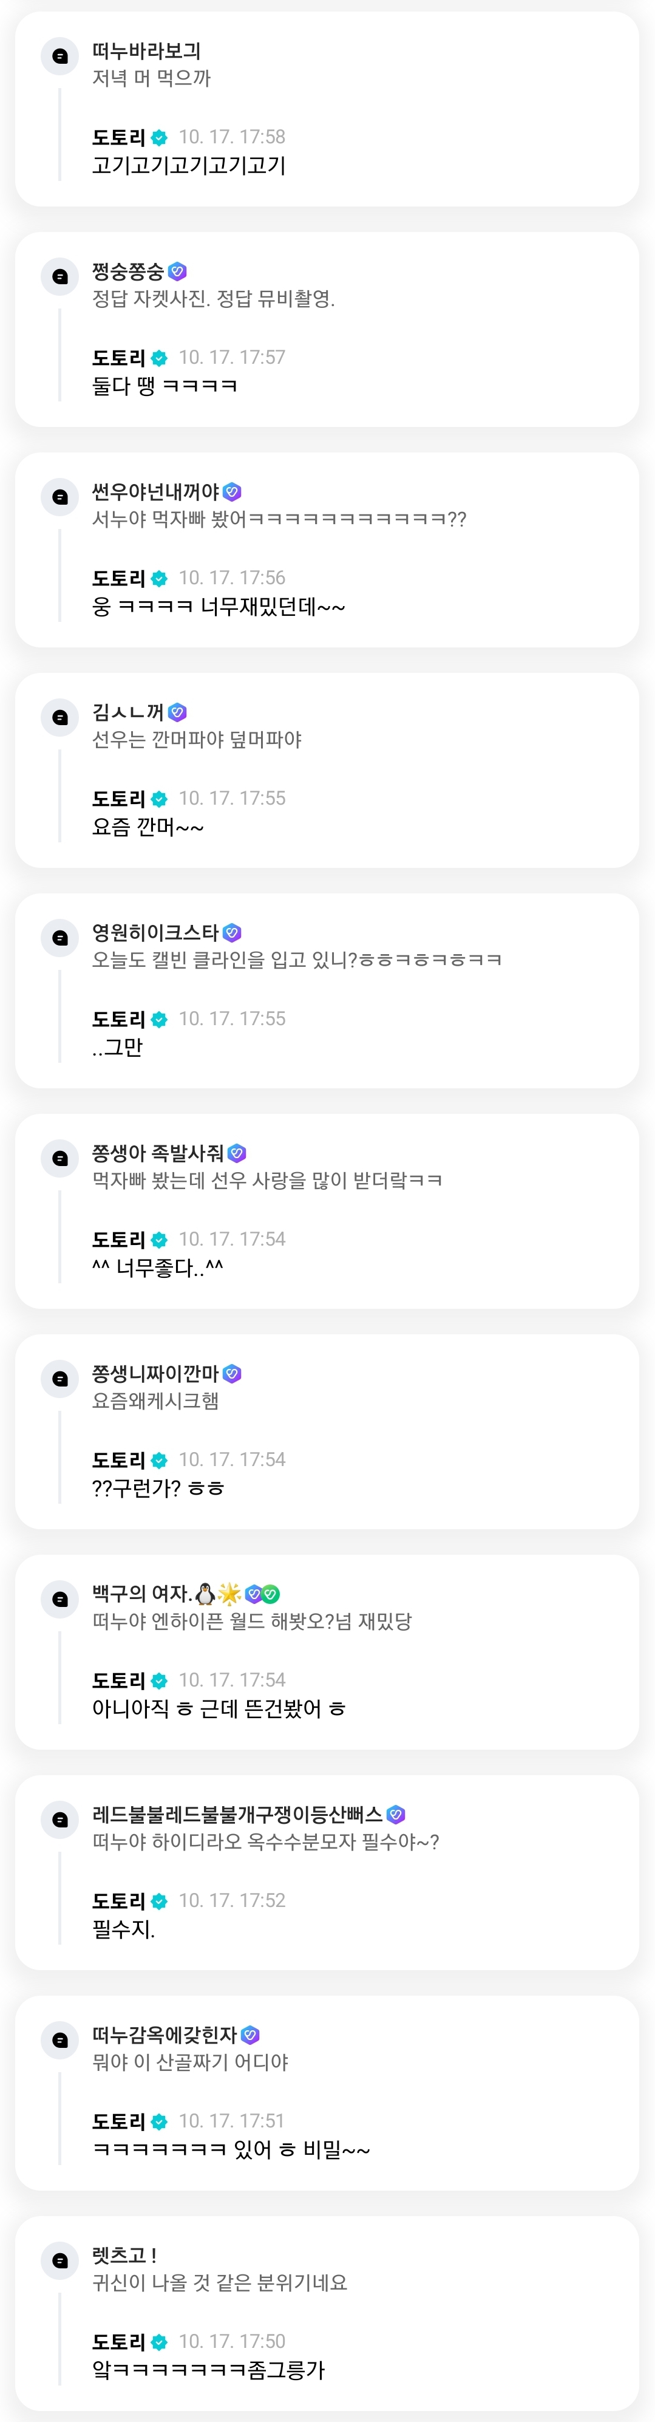Image resolution: width=655 pixels, height=2422 pixels.
Task: Click 도토리's verified checkmark in the 17:51 reply
Action: point(160,2121)
